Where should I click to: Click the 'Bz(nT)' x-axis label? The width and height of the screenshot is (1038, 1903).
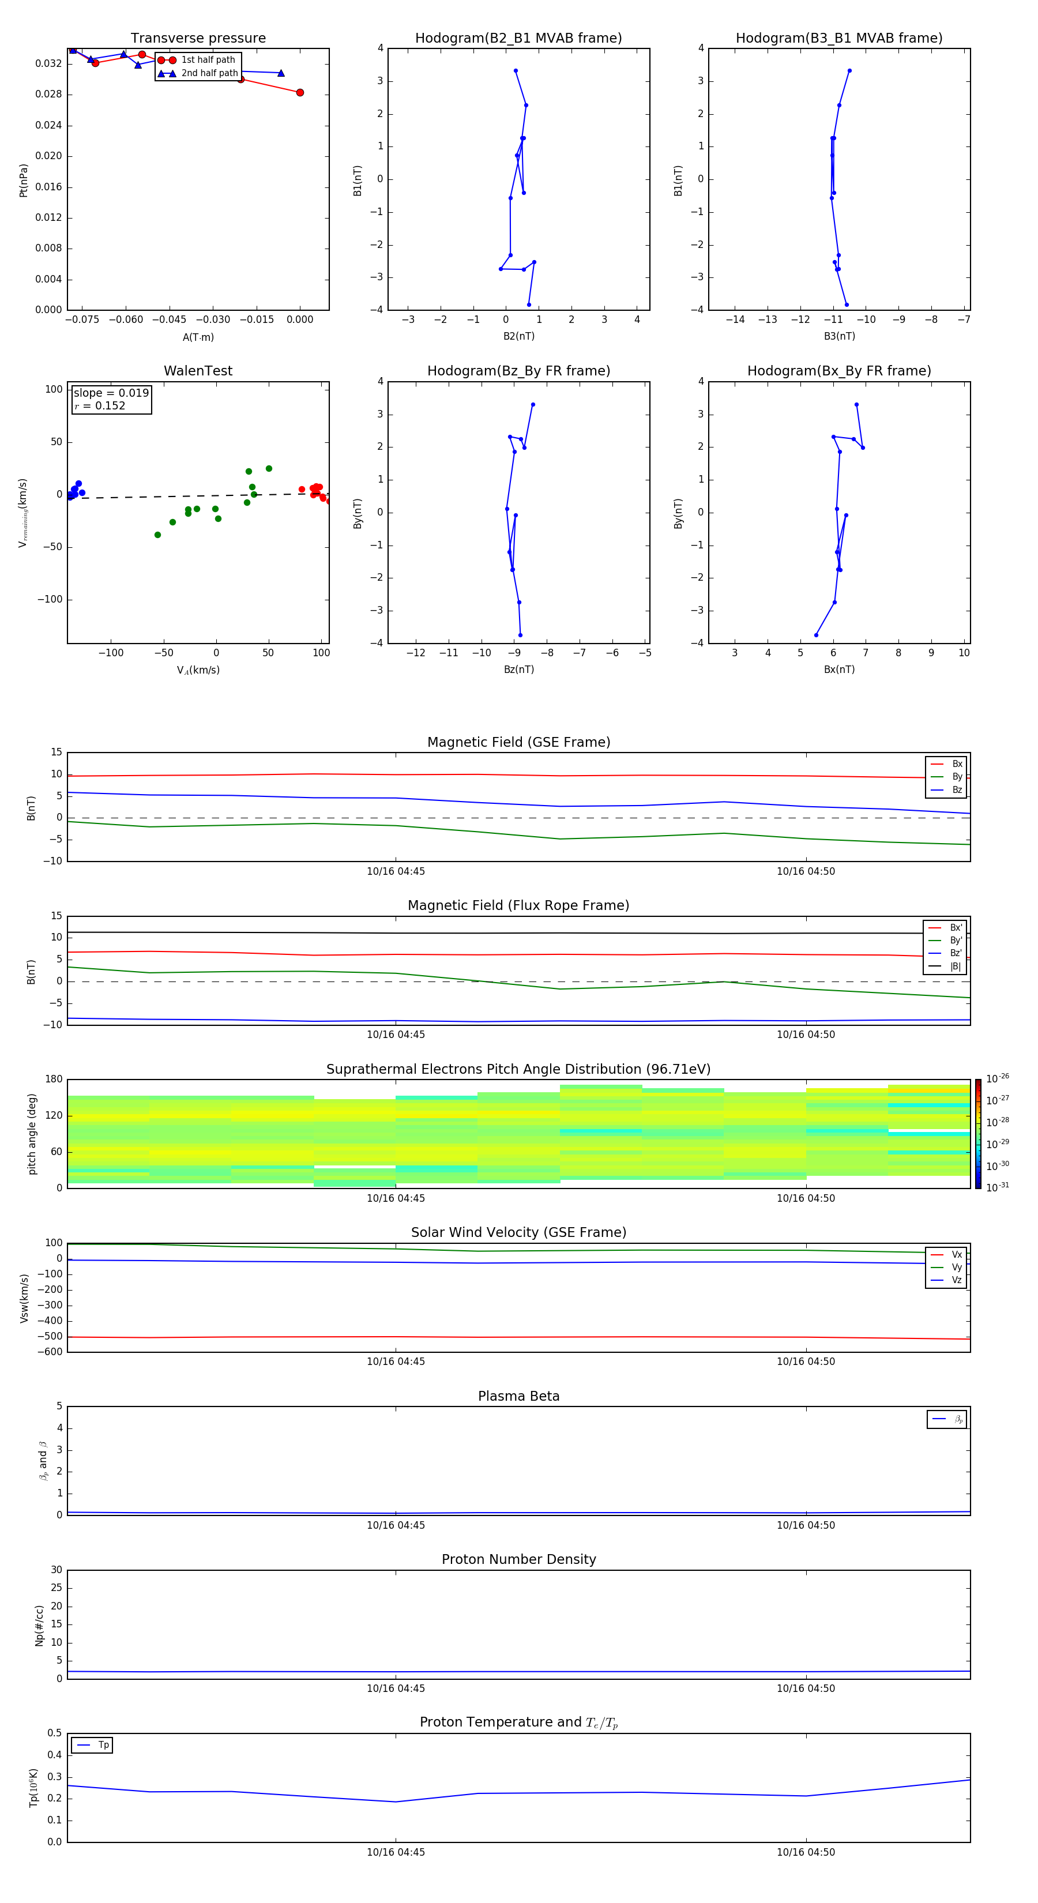pos(518,670)
